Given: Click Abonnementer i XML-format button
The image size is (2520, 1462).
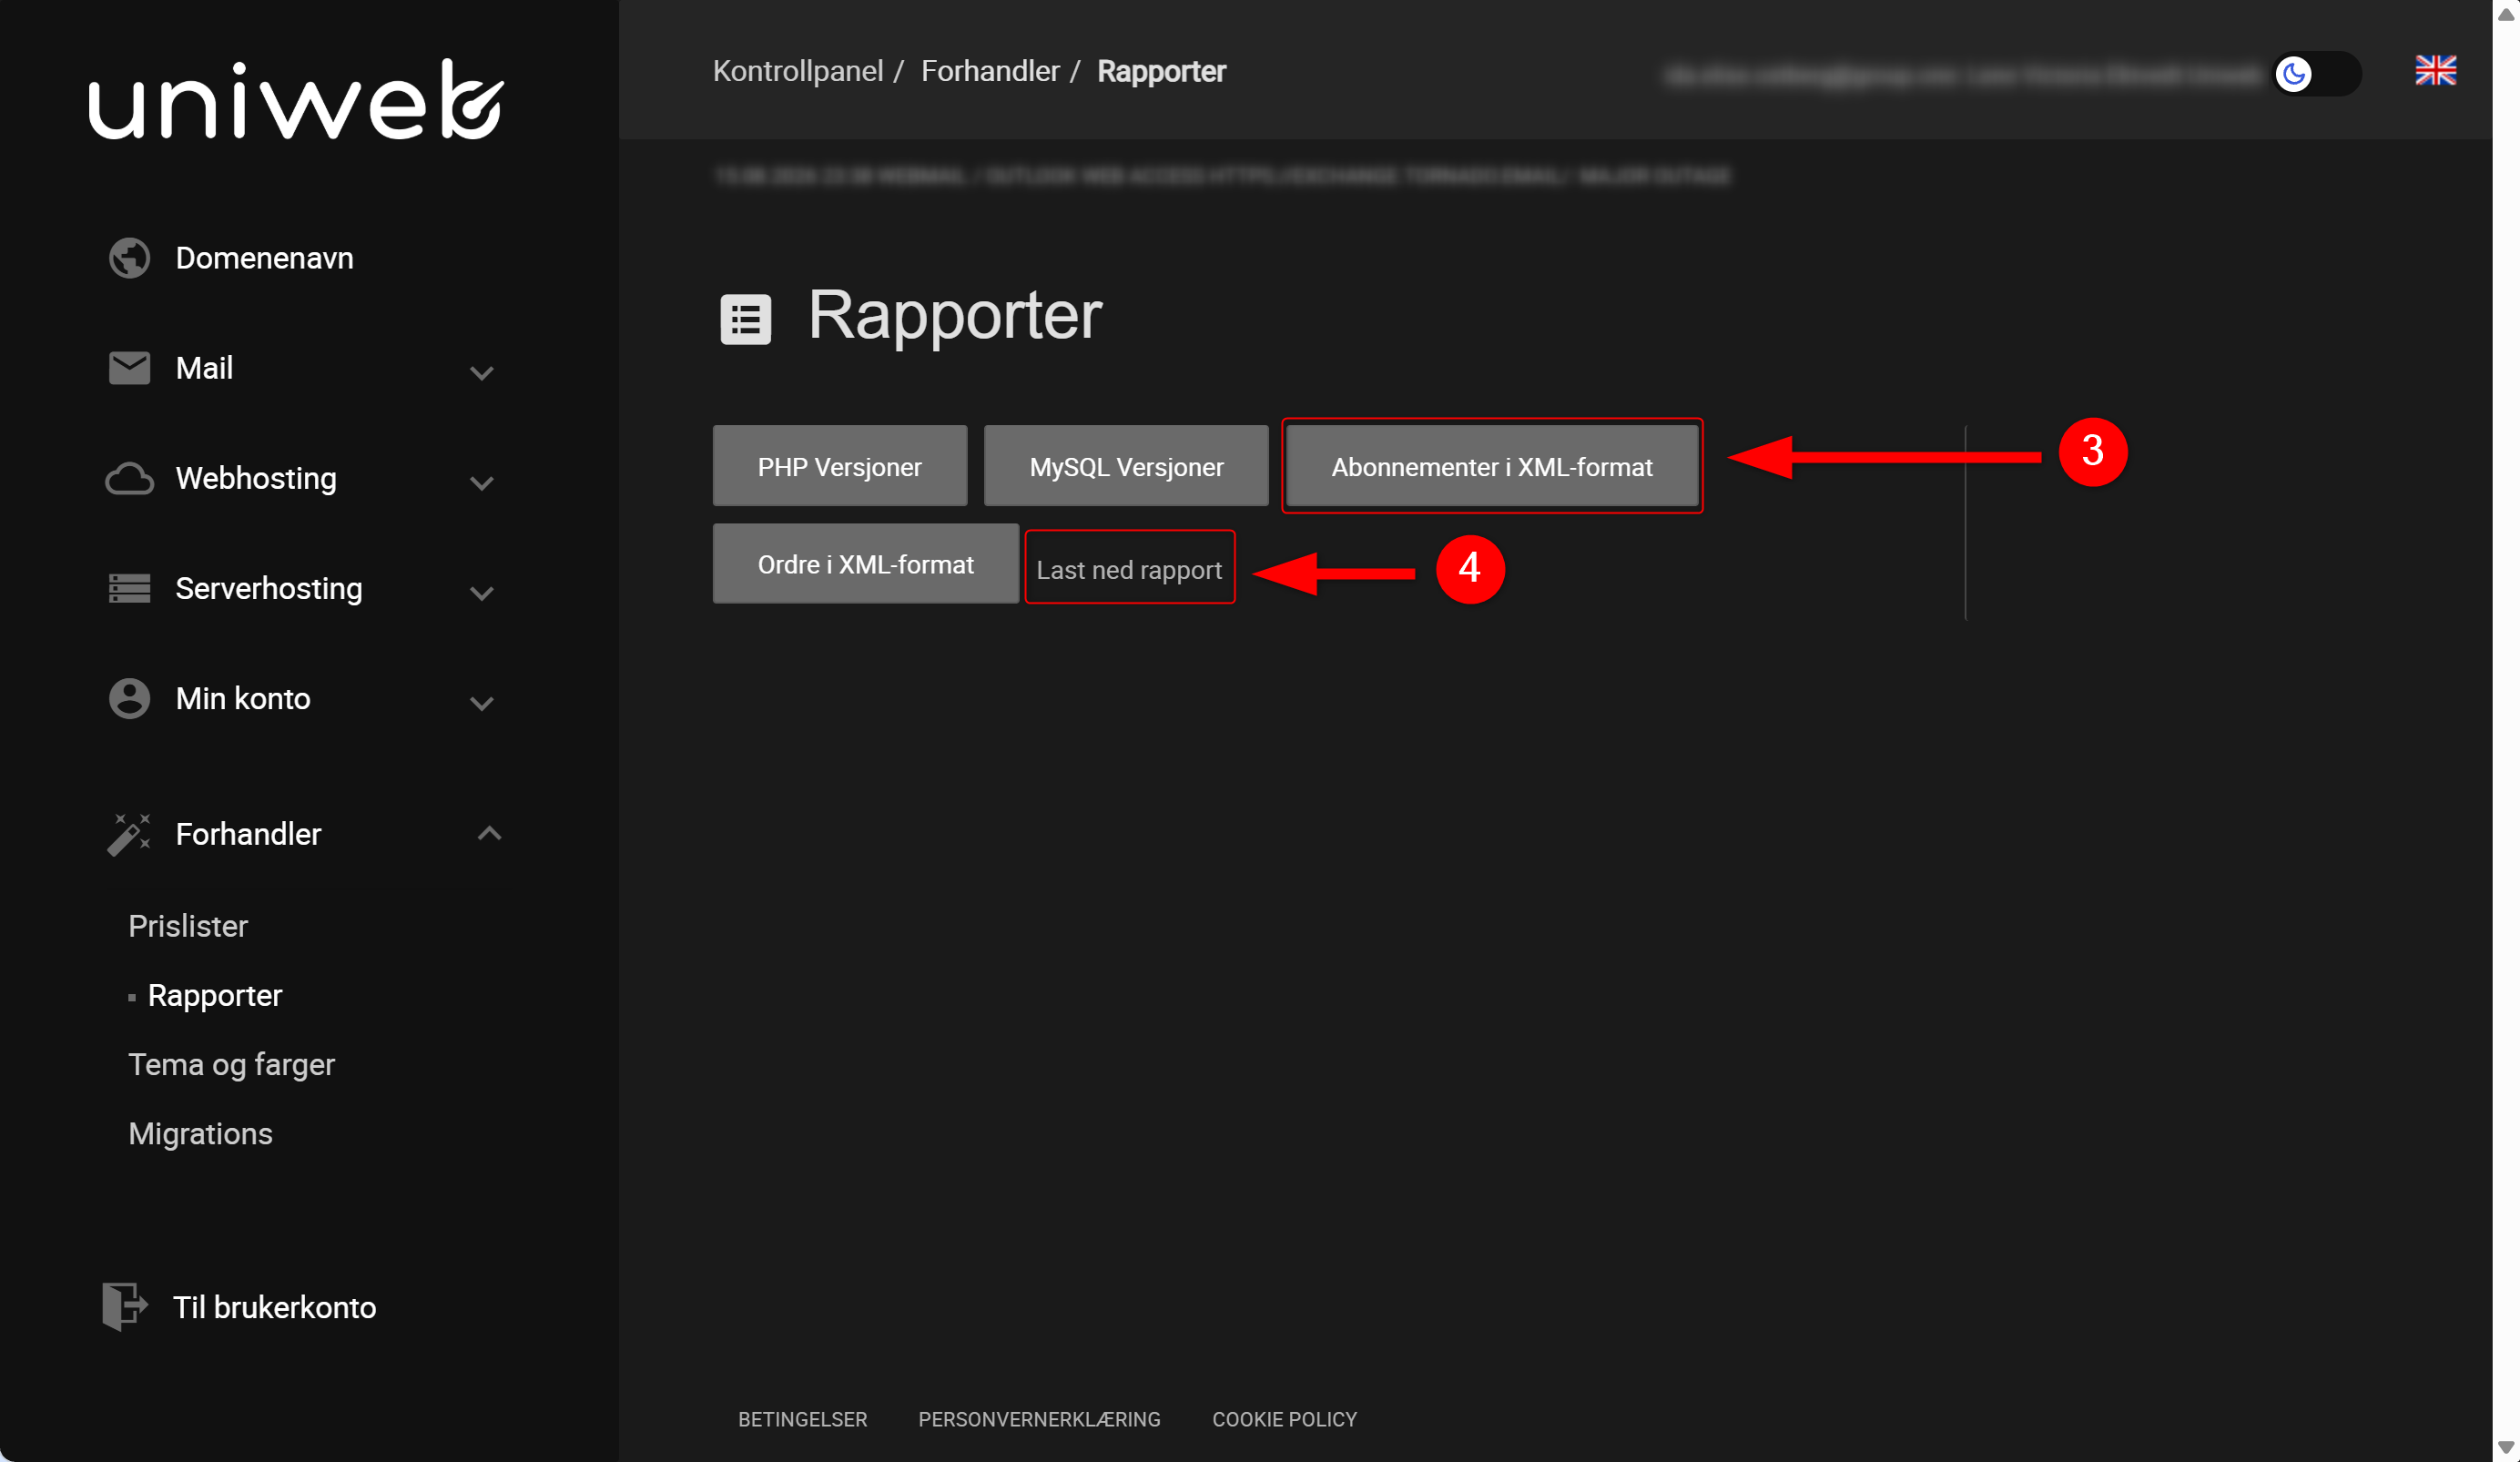Looking at the screenshot, I should pos(1492,466).
